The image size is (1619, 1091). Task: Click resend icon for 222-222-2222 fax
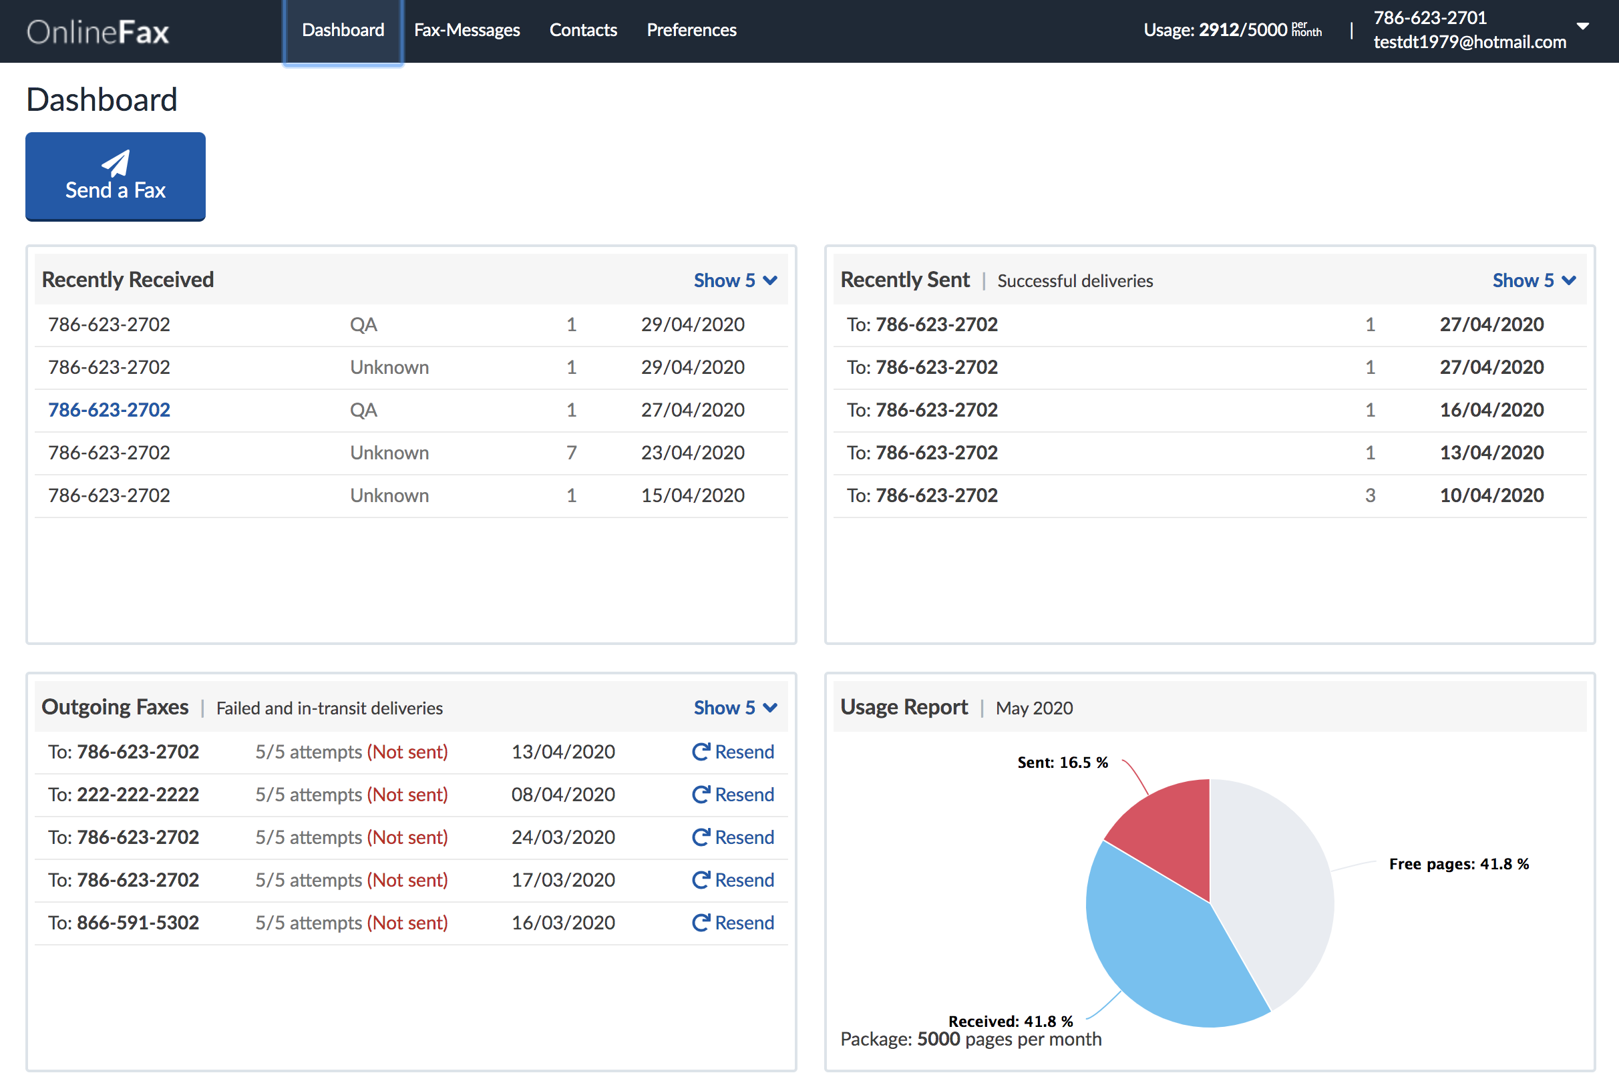click(x=700, y=794)
